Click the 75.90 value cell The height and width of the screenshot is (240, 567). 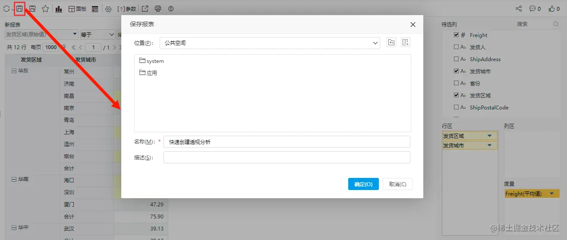click(x=141, y=216)
